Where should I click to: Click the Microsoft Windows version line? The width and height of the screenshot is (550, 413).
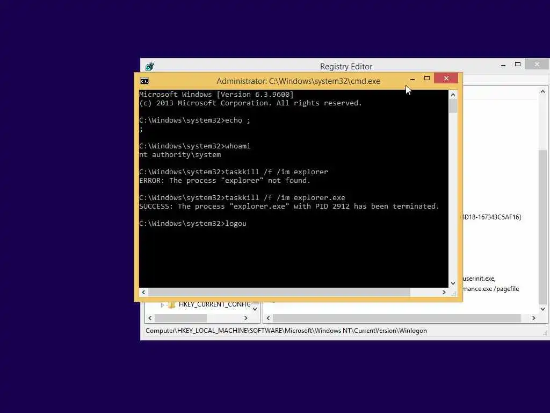tap(216, 95)
